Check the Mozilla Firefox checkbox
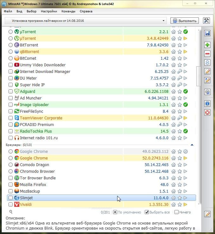This screenshot has width=215, height=234. pyautogui.click(x=10, y=185)
